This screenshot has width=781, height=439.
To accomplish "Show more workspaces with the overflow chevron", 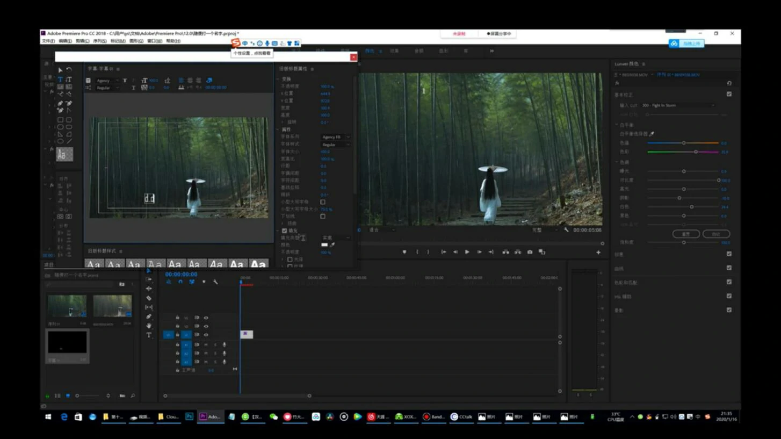I will click(491, 51).
